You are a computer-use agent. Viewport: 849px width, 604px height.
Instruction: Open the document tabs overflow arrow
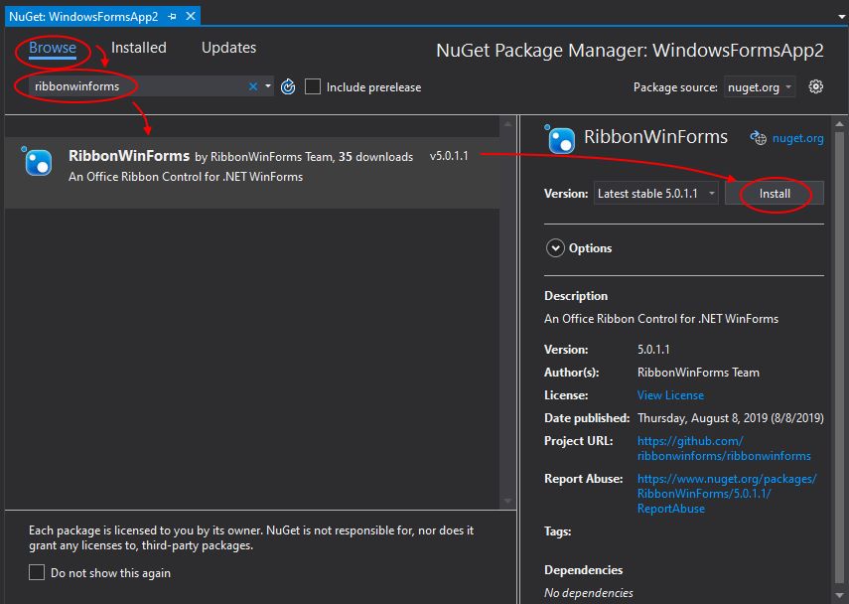[841, 17]
